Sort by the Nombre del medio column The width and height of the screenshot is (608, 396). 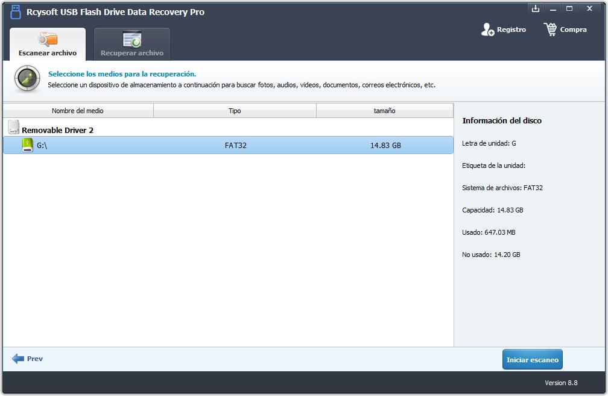tap(77, 111)
